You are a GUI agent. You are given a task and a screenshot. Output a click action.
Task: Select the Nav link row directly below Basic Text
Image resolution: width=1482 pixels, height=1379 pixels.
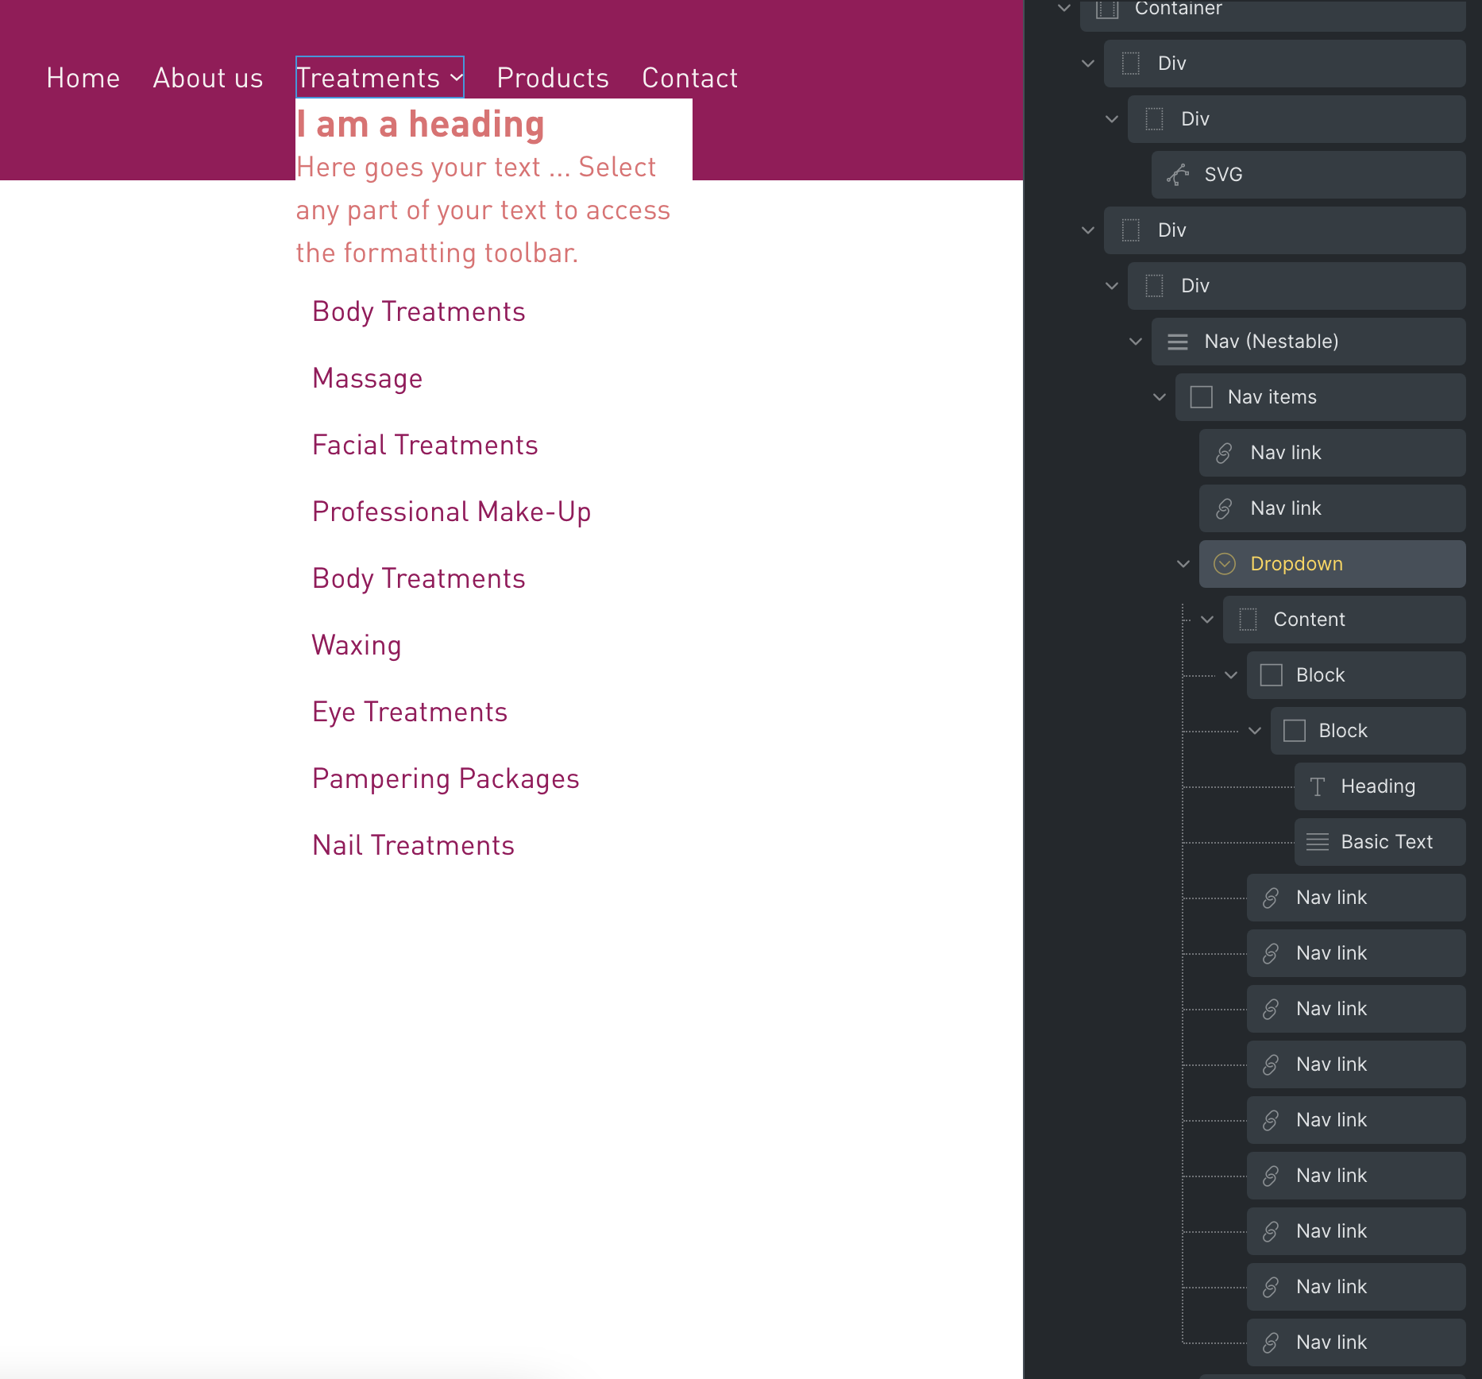pyautogui.click(x=1356, y=898)
